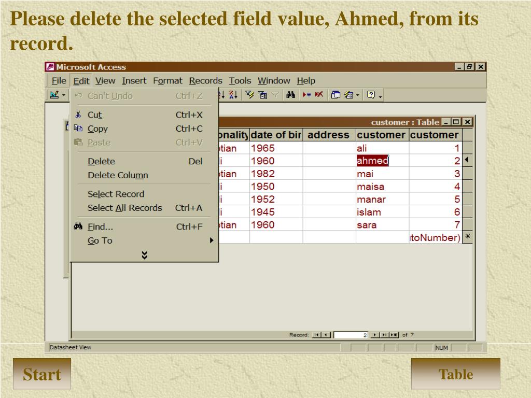This screenshot has width=531, height=398.
Task: Click the record number input box
Action: [351, 335]
